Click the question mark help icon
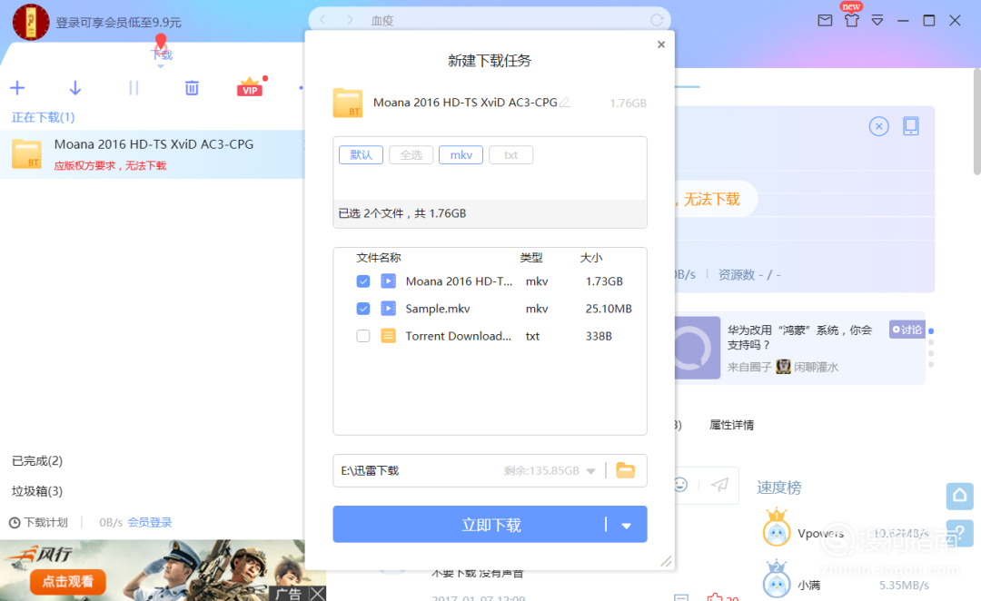Screen dimensions: 981x601 click(x=960, y=534)
